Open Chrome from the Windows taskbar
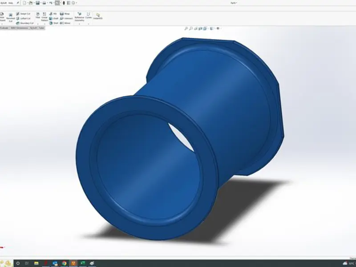The image size is (356, 267). click(64, 263)
